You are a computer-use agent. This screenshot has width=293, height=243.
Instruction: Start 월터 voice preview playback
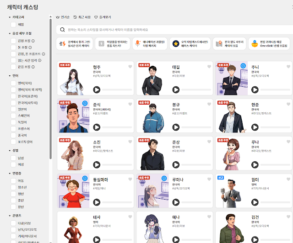(x=255, y=202)
